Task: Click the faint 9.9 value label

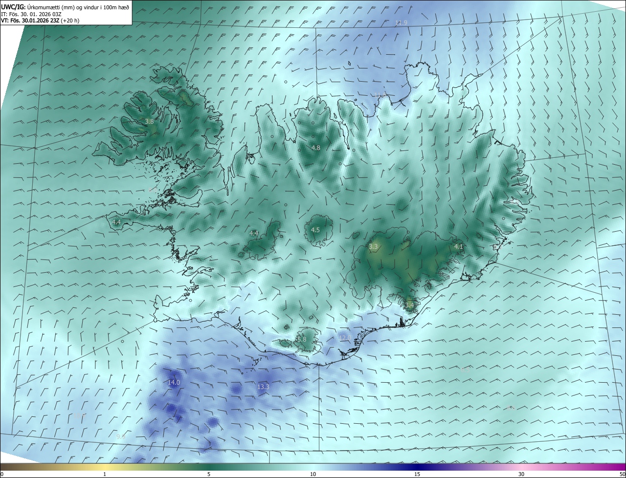Action: [x=121, y=436]
